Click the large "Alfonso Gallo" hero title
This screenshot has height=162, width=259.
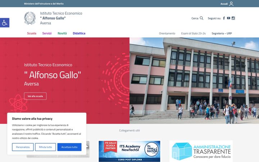tap(53, 75)
